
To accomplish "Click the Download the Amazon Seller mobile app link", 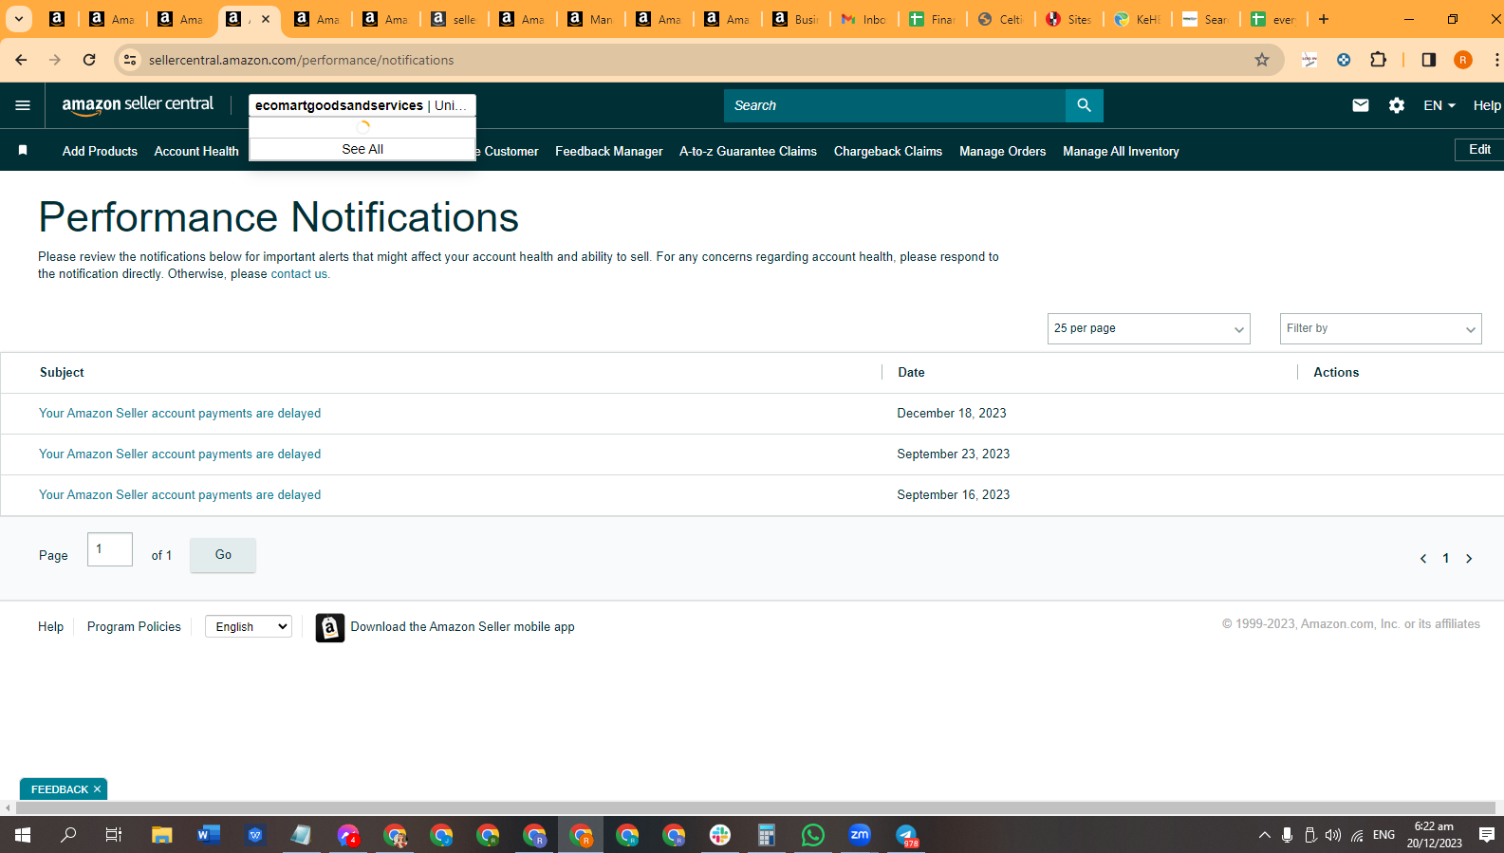I will 462,627.
